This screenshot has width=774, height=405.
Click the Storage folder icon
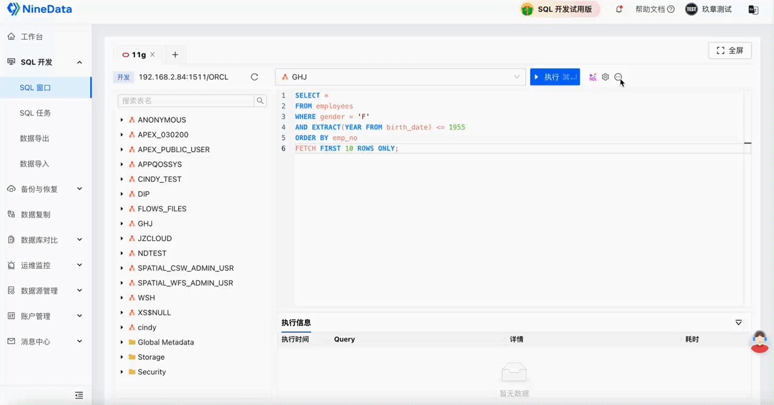coord(133,357)
